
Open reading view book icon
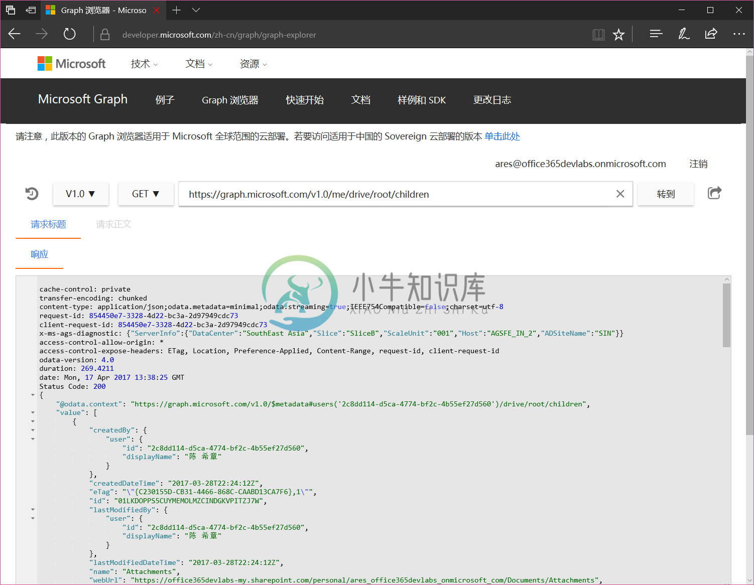598,35
